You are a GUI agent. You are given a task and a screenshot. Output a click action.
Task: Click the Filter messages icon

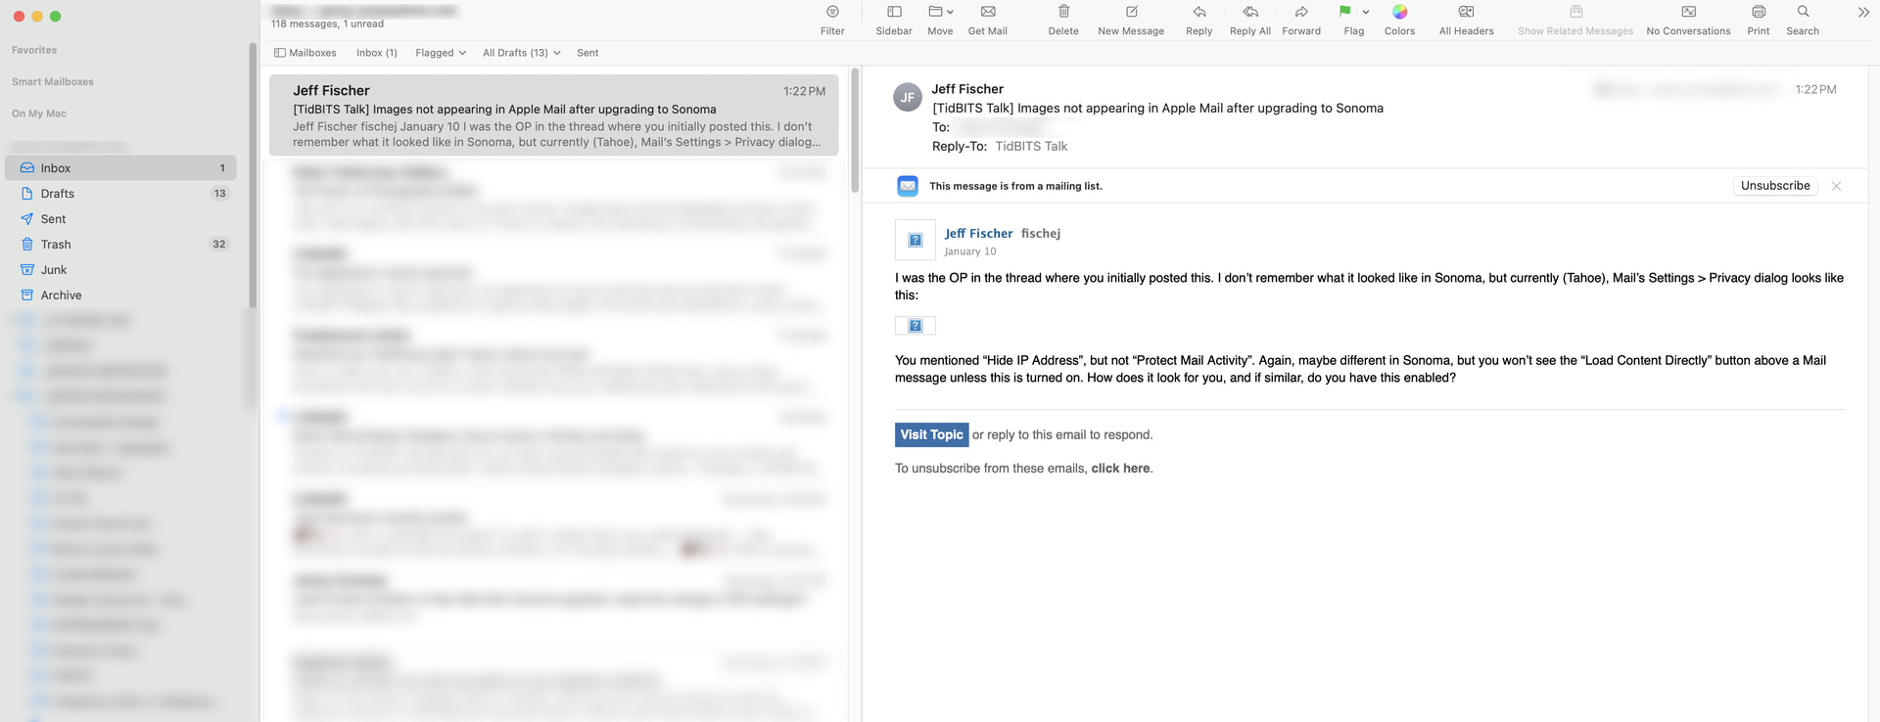click(x=832, y=13)
